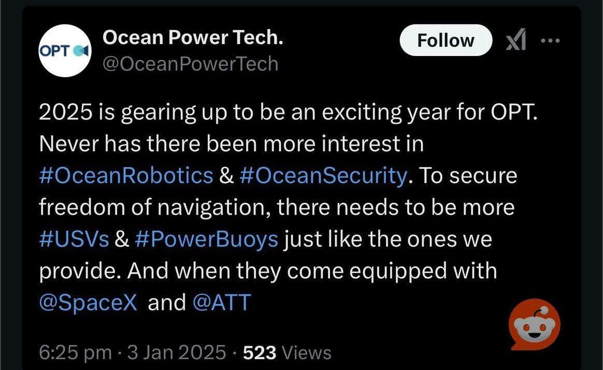Image resolution: width=603 pixels, height=370 pixels.
Task: Open the three-dot more options menu
Action: click(x=549, y=40)
